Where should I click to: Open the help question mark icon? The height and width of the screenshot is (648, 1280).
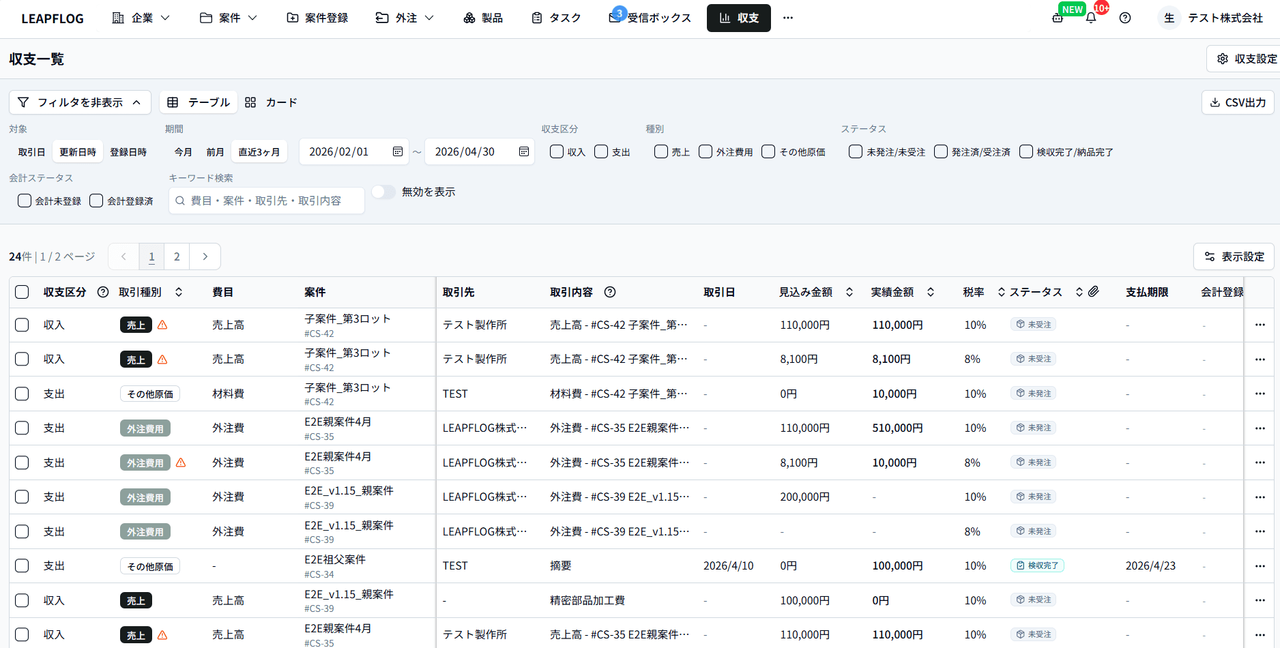click(1125, 18)
